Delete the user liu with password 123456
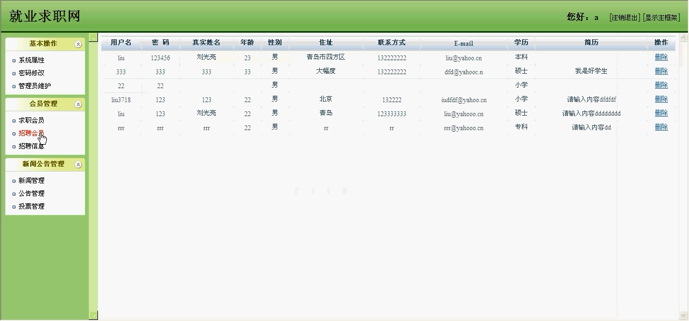This screenshot has height=321, width=689. tap(661, 57)
